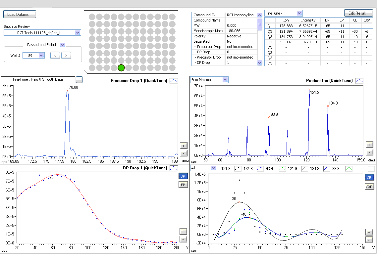Select the Q1 ion value 178.883
Screen dimensions: 377x254
[286, 26]
